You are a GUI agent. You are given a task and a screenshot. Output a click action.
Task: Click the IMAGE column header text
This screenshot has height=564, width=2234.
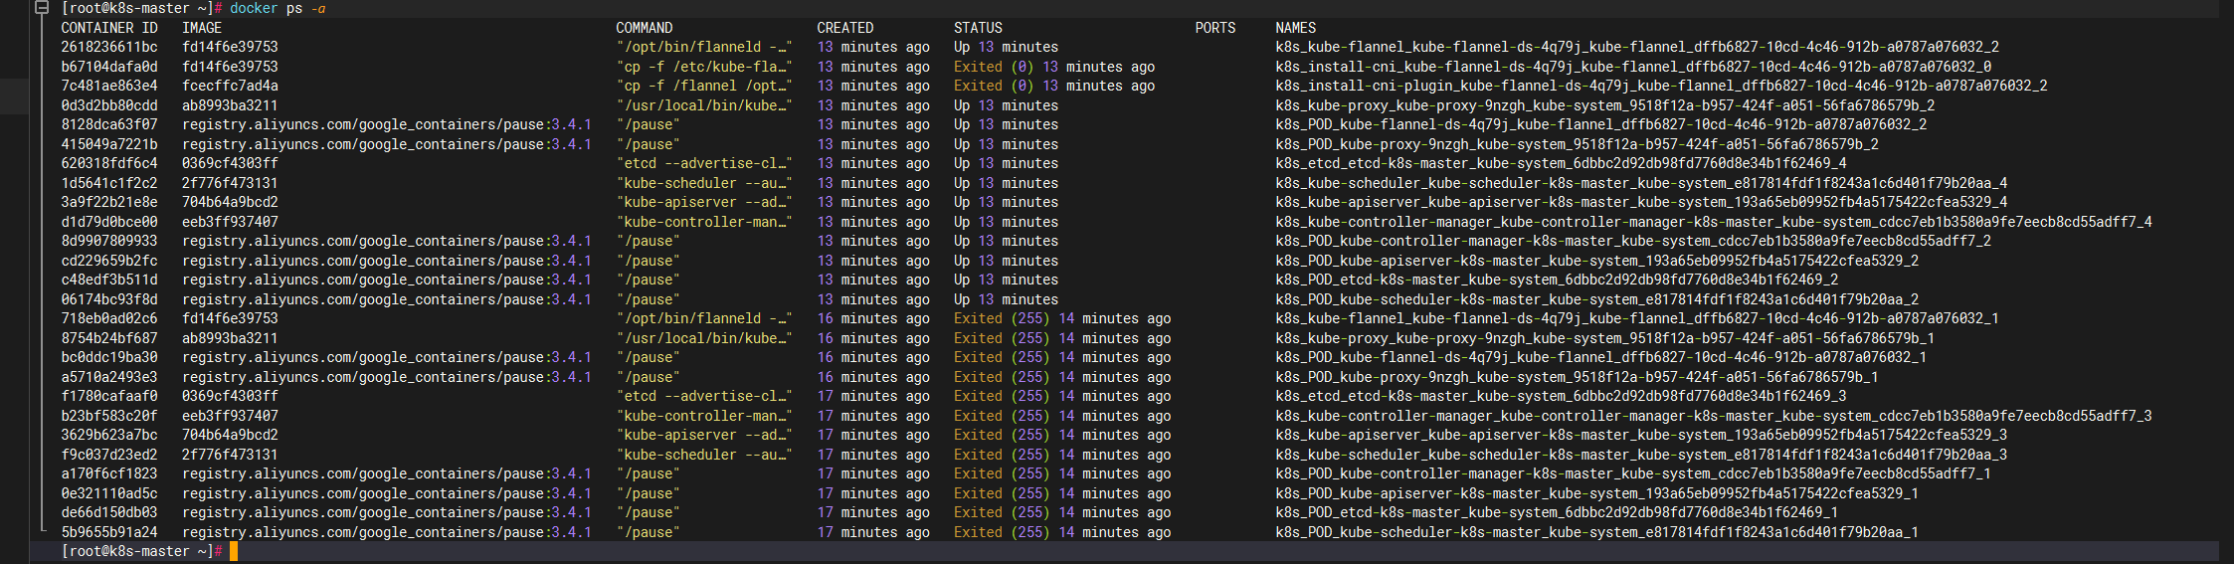coord(202,28)
